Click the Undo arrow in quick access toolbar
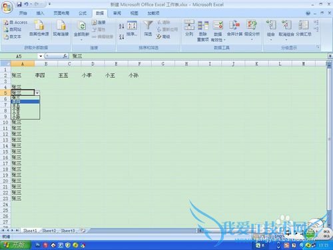The height and width of the screenshot is (250, 333). (26, 4)
